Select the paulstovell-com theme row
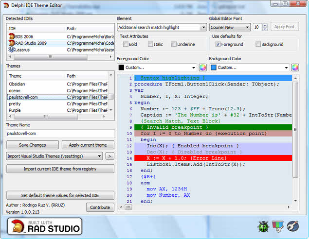 [x=57, y=97]
